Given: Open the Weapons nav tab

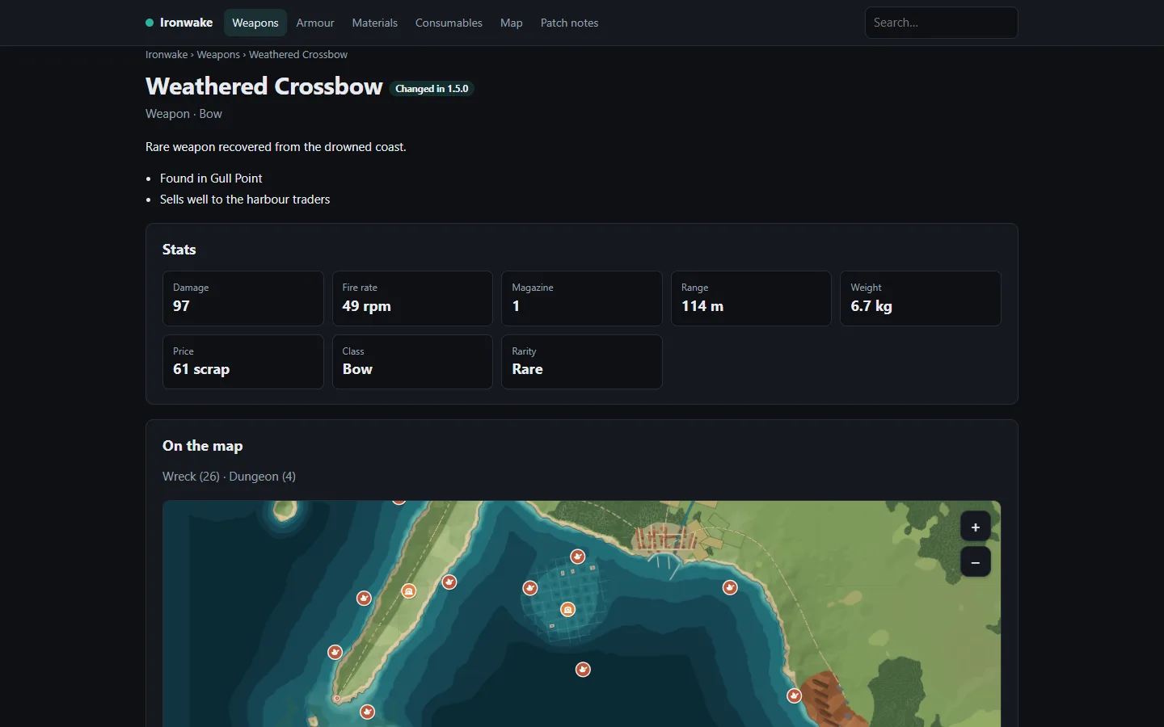Looking at the screenshot, I should 255,23.
